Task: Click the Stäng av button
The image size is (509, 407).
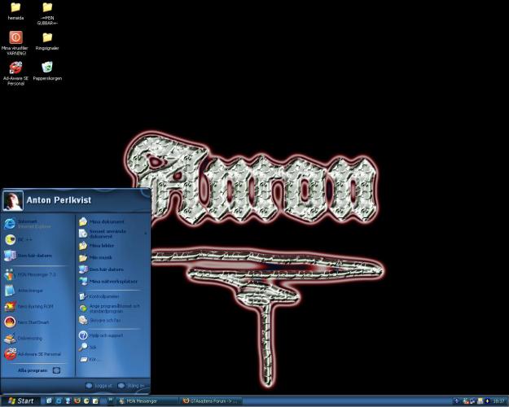Action: click(131, 386)
